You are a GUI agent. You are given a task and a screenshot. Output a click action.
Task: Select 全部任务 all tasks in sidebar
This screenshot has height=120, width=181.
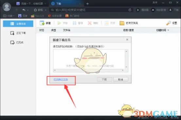(18, 24)
